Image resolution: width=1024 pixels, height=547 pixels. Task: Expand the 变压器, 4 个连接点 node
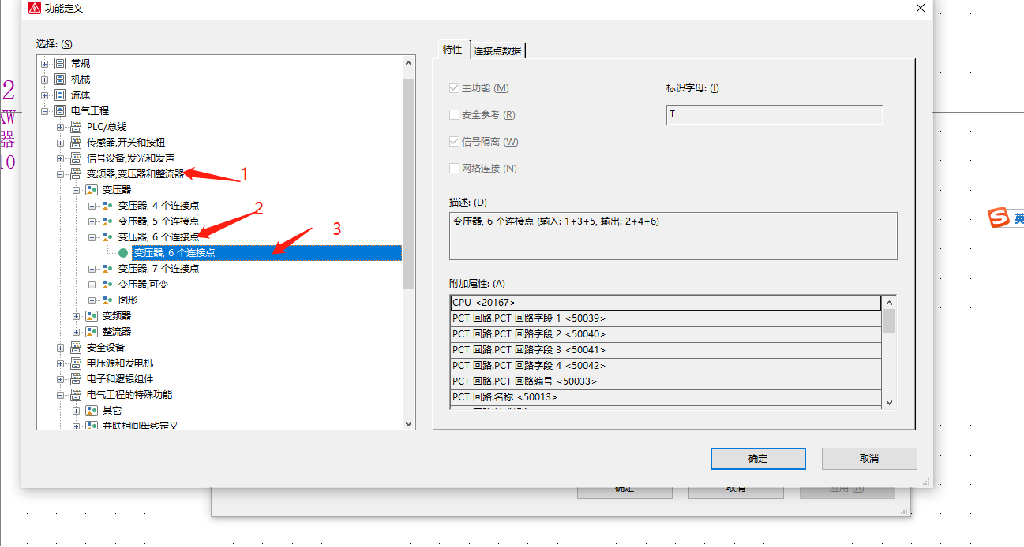92,206
